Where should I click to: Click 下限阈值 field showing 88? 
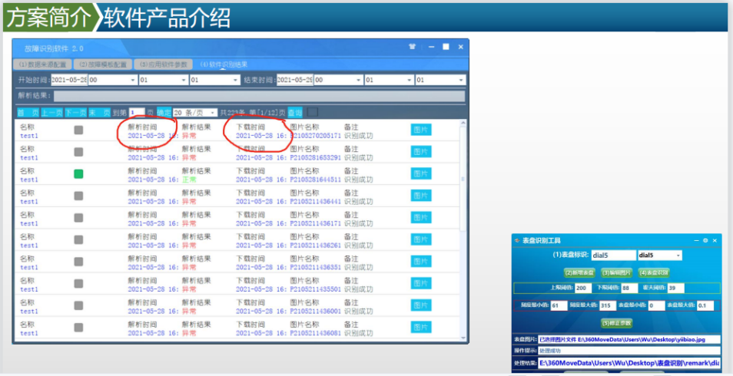(x=629, y=289)
